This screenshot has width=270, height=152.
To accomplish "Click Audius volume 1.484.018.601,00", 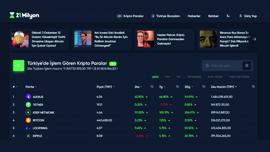I will 222,97.
